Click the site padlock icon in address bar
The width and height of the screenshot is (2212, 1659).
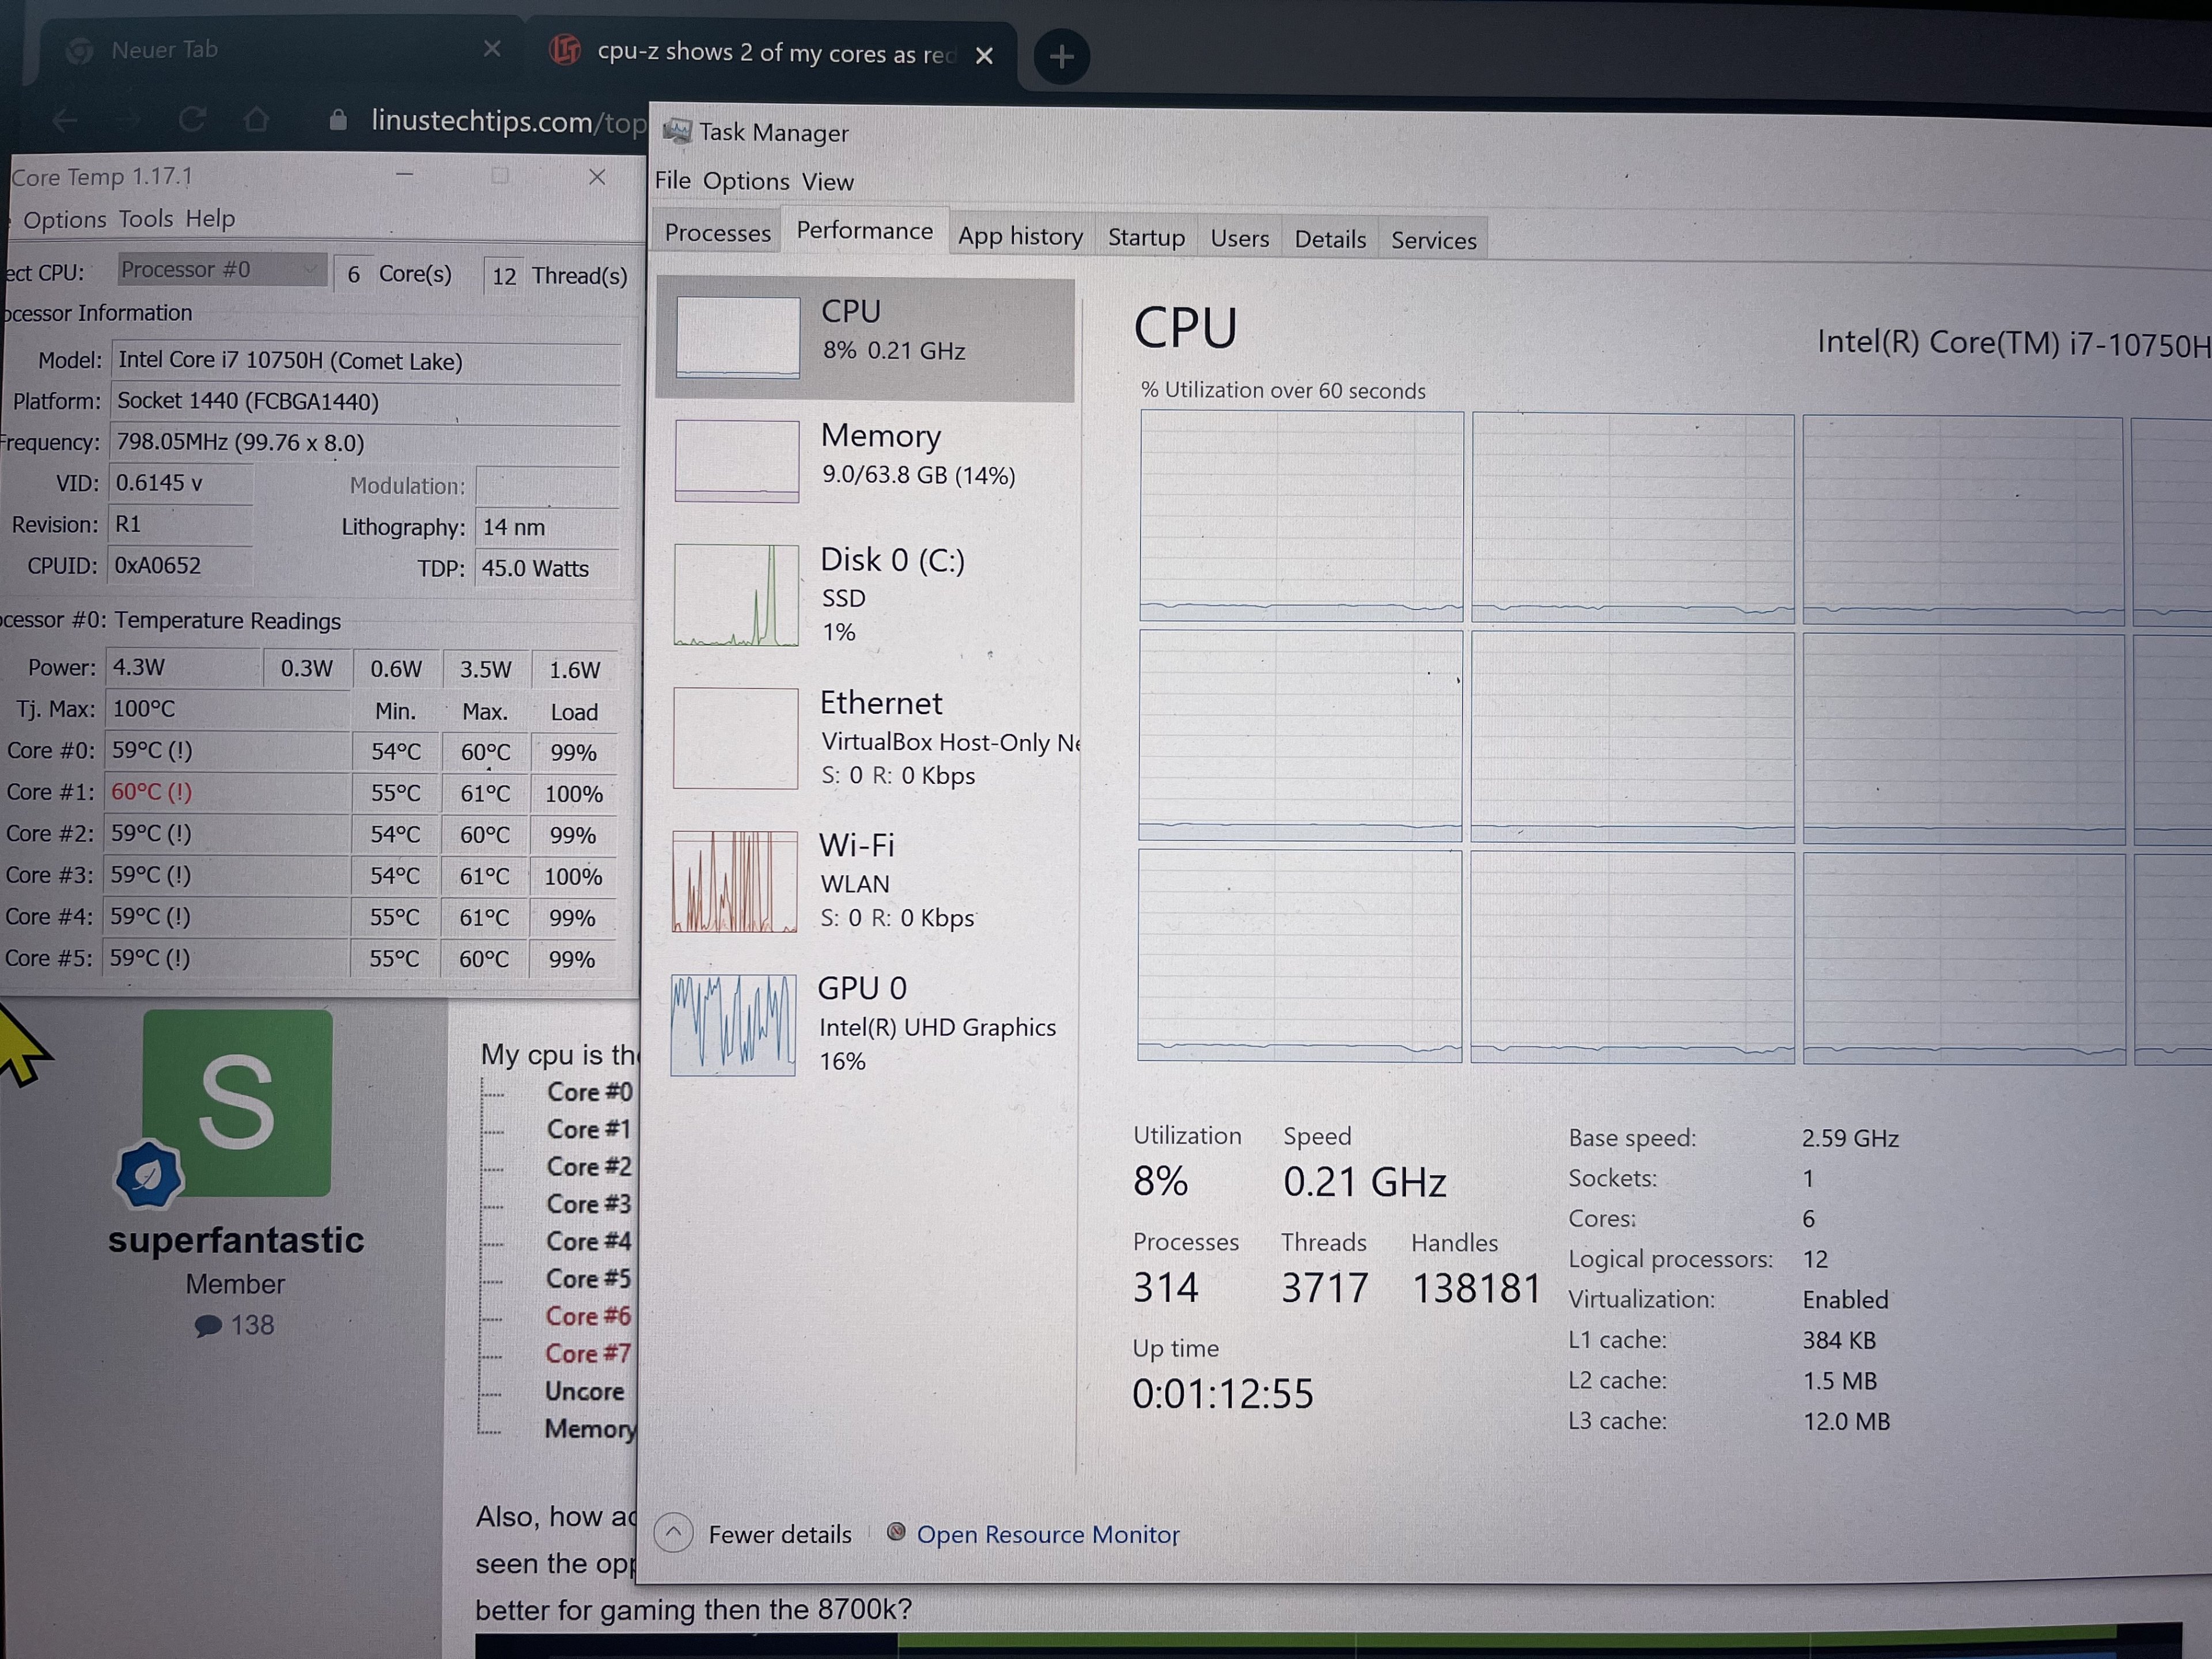tap(338, 121)
